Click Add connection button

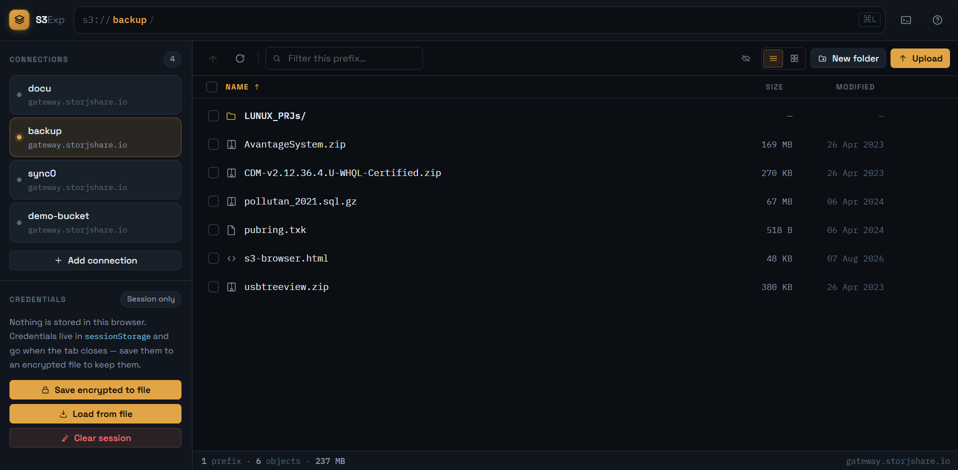point(95,260)
